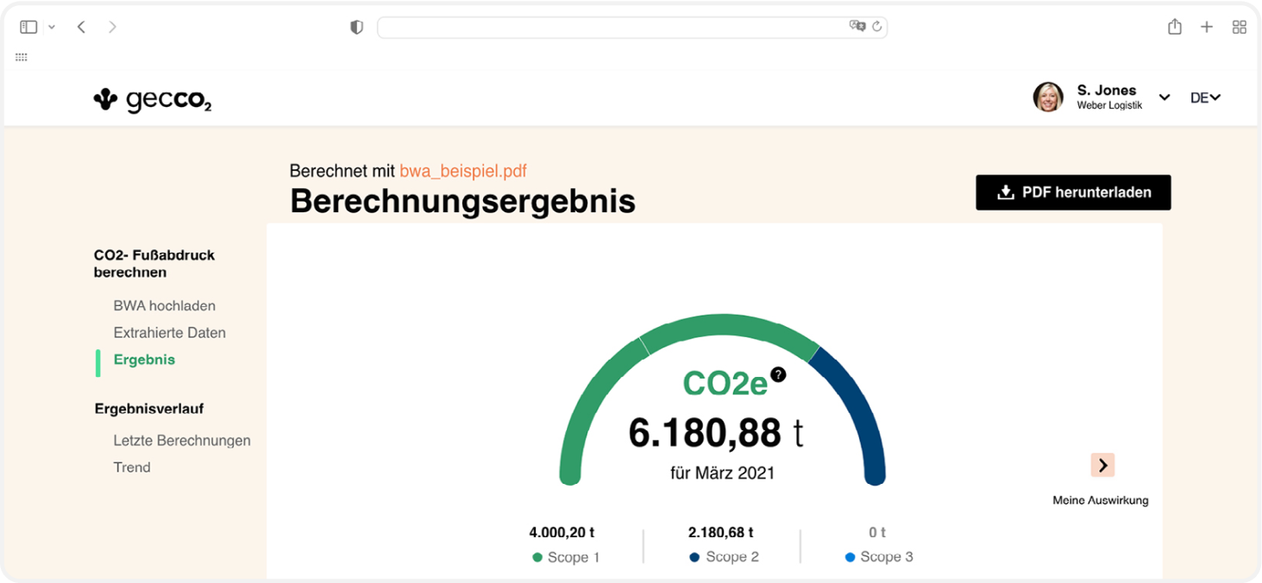This screenshot has height=583, width=1262.
Task: Click the browser sidebar toggle icon
Action: pos(28,28)
